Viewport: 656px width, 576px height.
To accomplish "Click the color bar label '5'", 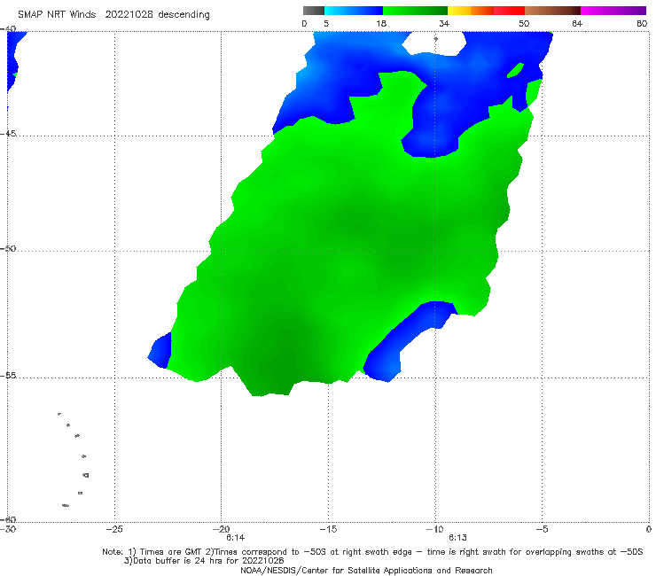I will [326, 24].
